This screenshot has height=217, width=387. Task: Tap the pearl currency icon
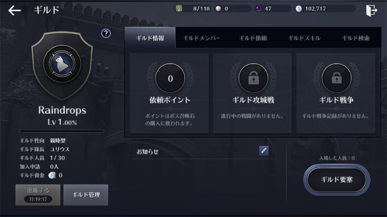click(x=218, y=9)
